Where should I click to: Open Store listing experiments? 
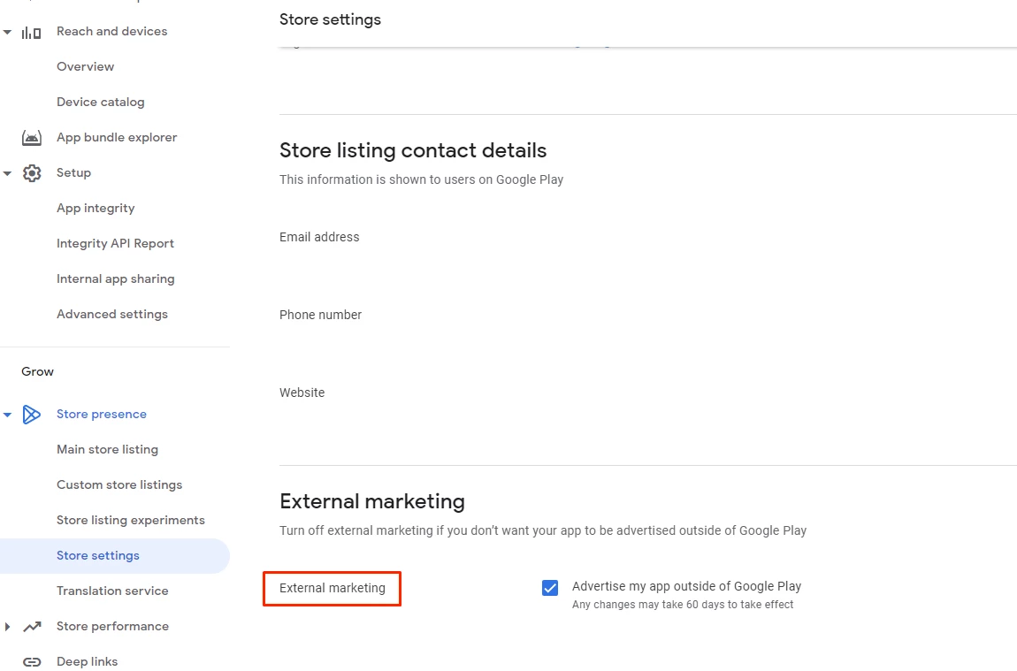click(130, 520)
